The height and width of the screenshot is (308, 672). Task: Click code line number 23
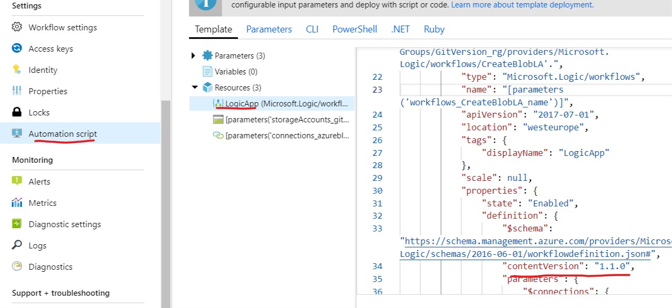[x=377, y=89]
